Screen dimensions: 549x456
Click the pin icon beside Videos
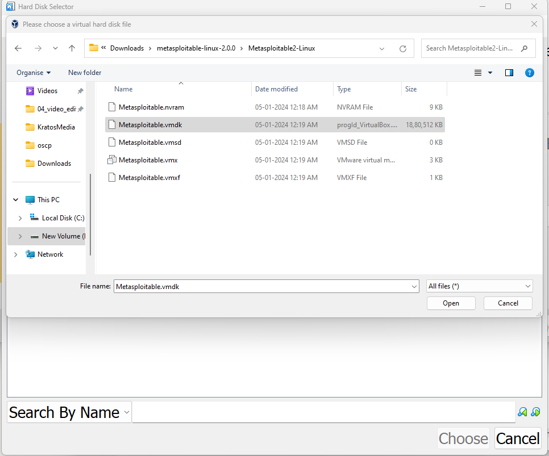(x=81, y=91)
